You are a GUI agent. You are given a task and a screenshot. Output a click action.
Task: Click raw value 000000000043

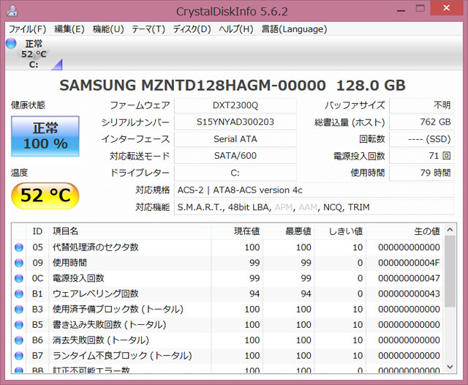click(409, 294)
